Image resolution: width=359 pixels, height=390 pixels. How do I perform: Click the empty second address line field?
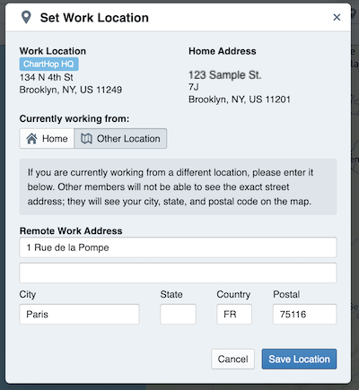coord(178,273)
